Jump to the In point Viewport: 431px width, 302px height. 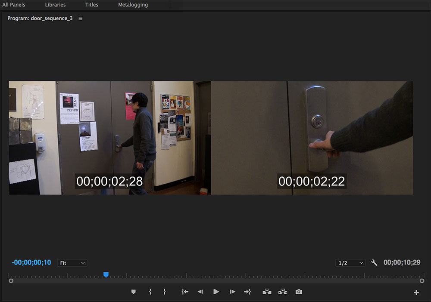(x=185, y=292)
